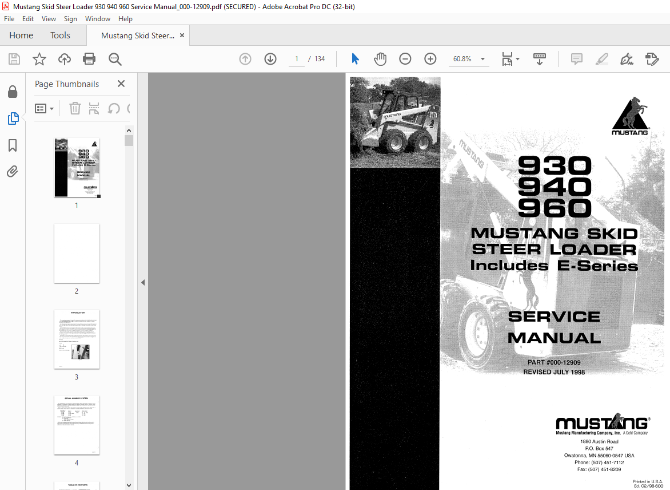
Task: Click the insert pages icon in thumbnails panel
Action: click(94, 109)
